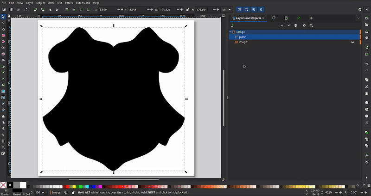
Task: Open the px units dropdown
Action: click(x=225, y=9)
